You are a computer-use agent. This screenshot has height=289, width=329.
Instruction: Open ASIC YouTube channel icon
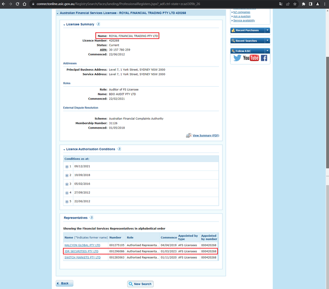(x=251, y=58)
